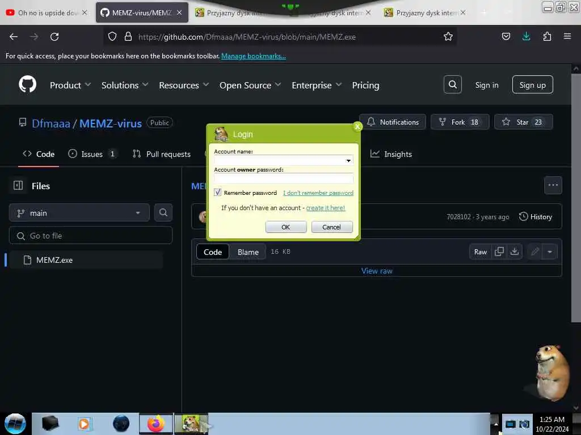Image resolution: width=581 pixels, height=435 pixels.
Task: Switch to the last Przyjazny dysk browser tab
Action: pos(425,12)
